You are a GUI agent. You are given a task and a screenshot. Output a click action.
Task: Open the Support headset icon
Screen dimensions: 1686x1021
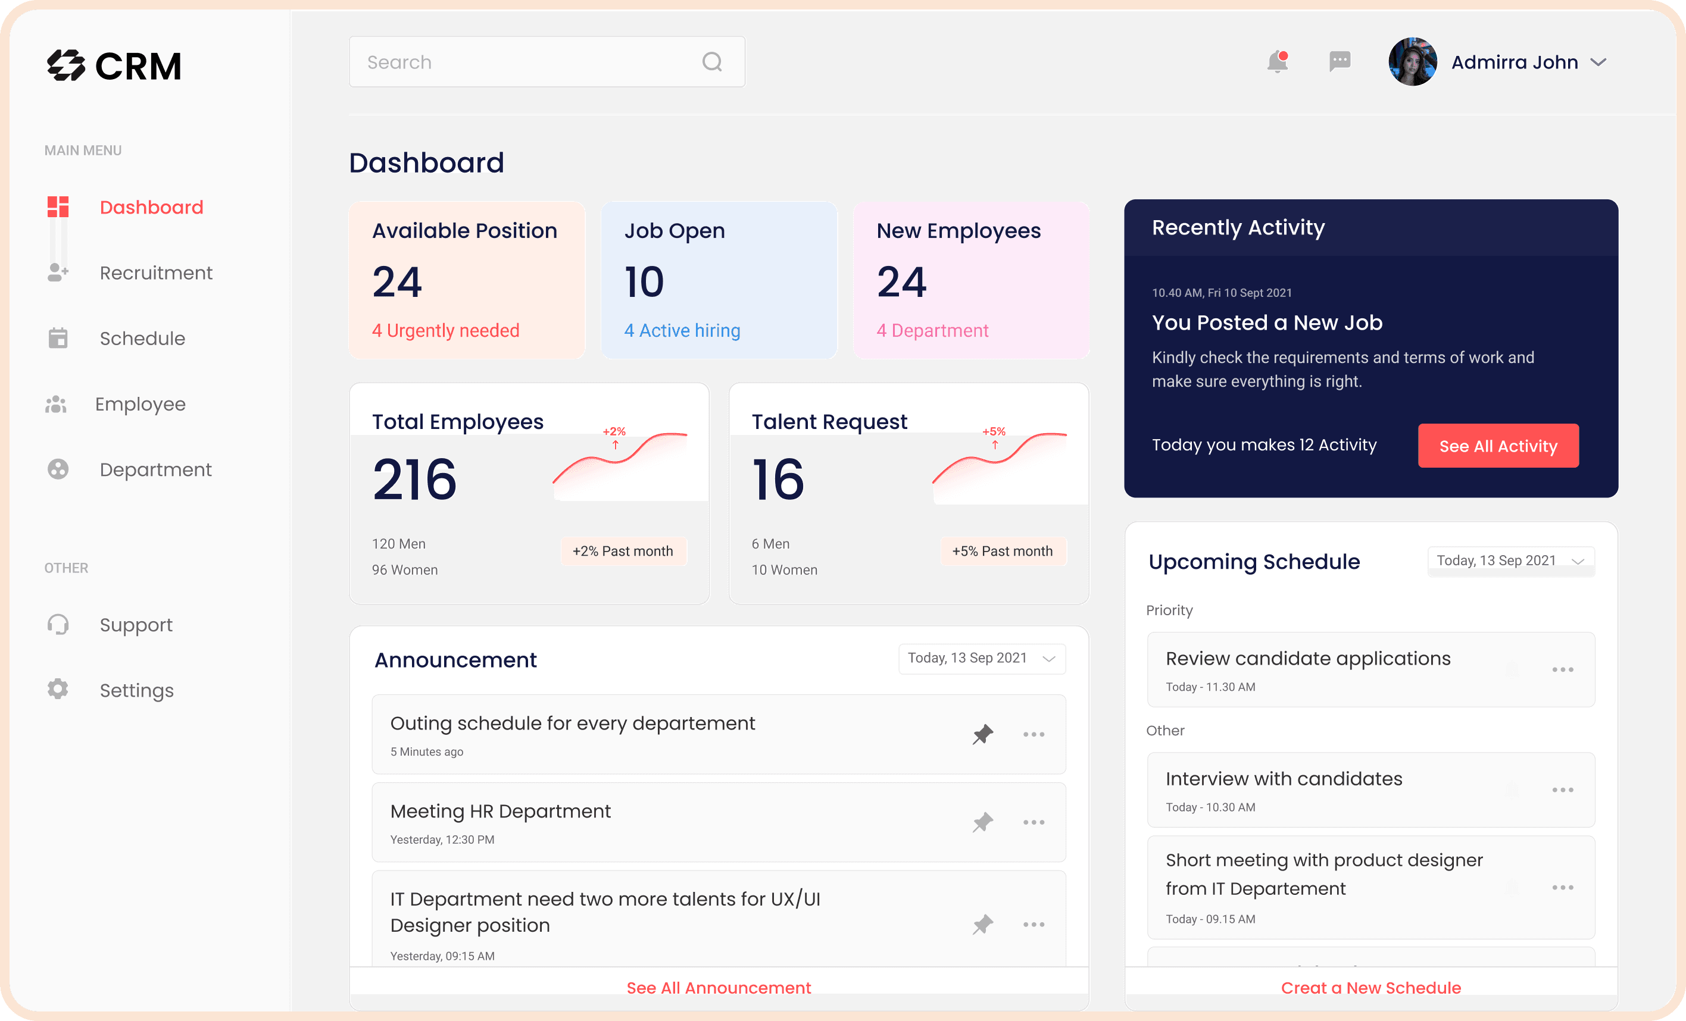59,624
